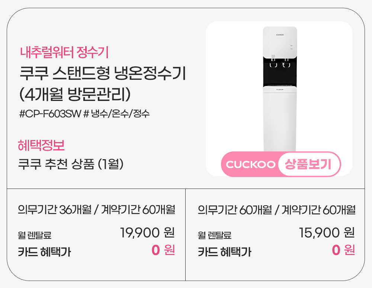Select the 의무기간 60개월 / 계약기간 60개월 plan

[276, 210]
